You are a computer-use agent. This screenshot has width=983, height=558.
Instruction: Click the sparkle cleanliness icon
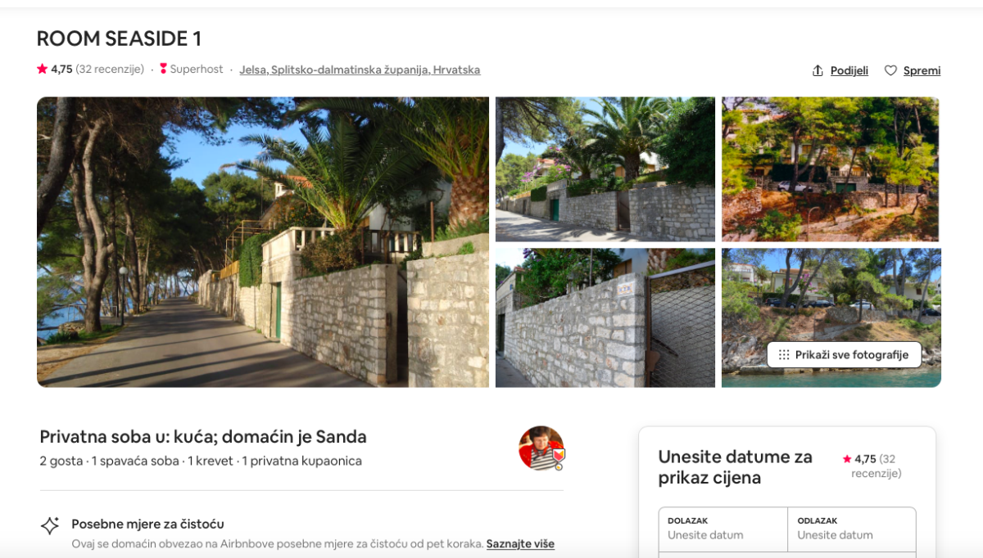50,525
